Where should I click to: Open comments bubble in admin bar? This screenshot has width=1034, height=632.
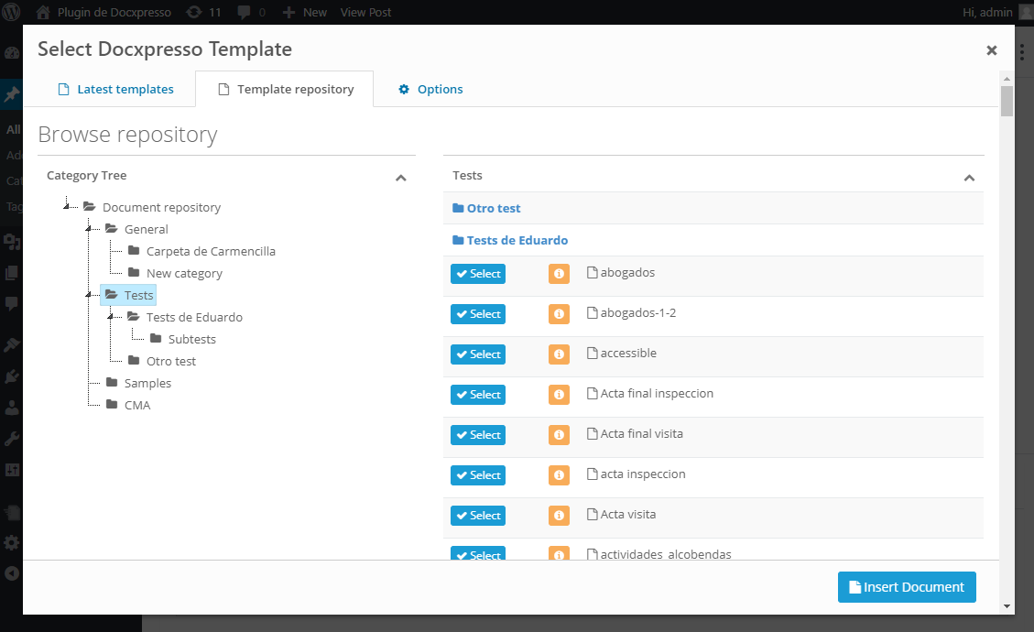pyautogui.click(x=244, y=12)
